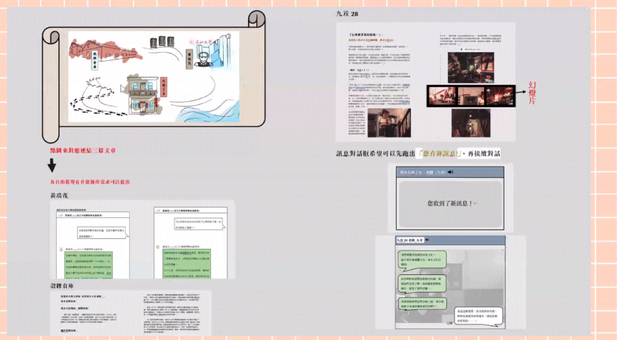This screenshot has width=621, height=340.
Task: Click the three dark window shutters drawing
Action: (162, 41)
